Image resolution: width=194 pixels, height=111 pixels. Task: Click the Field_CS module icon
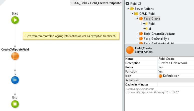click(x=127, y=3)
